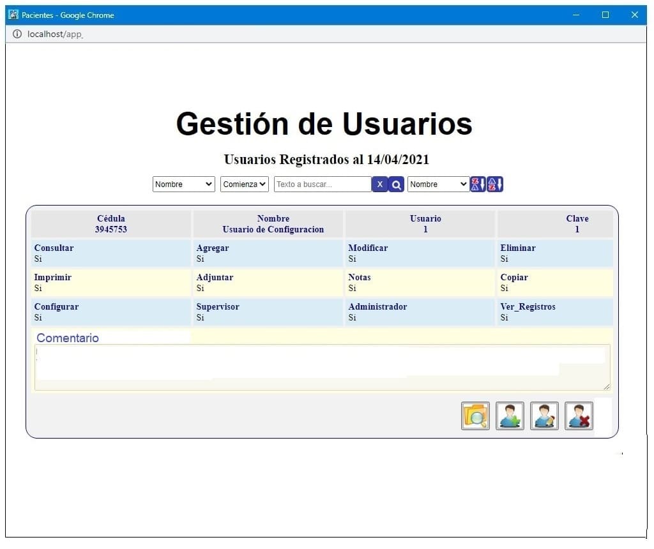The width and height of the screenshot is (654, 549).
Task: Click the name Usuario de Configuracion
Action: pyautogui.click(x=273, y=229)
